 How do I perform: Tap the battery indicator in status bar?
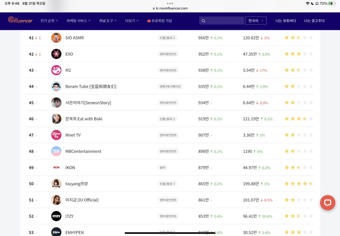click(332, 3)
